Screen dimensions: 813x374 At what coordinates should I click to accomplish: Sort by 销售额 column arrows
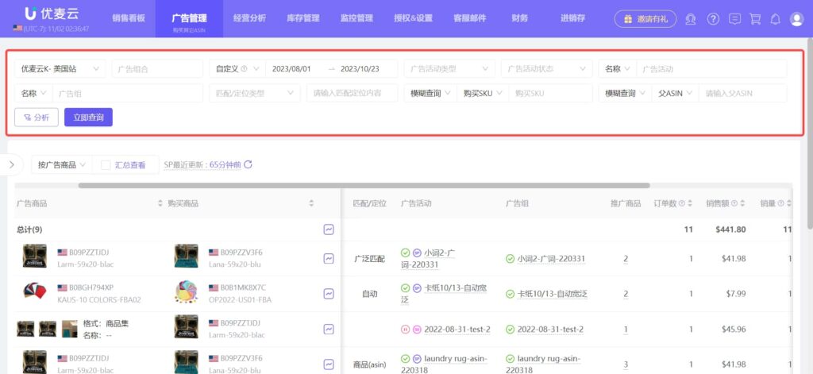pos(742,203)
